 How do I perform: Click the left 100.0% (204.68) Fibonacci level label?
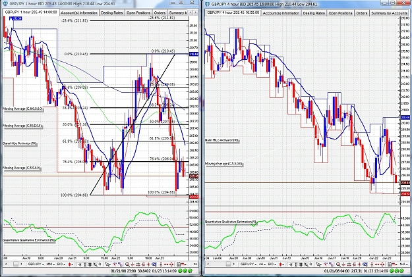pyautogui.click(x=74, y=195)
